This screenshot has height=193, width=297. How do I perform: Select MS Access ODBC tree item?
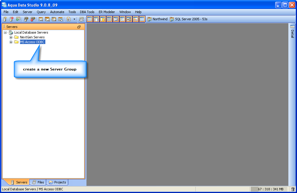pos(33,42)
